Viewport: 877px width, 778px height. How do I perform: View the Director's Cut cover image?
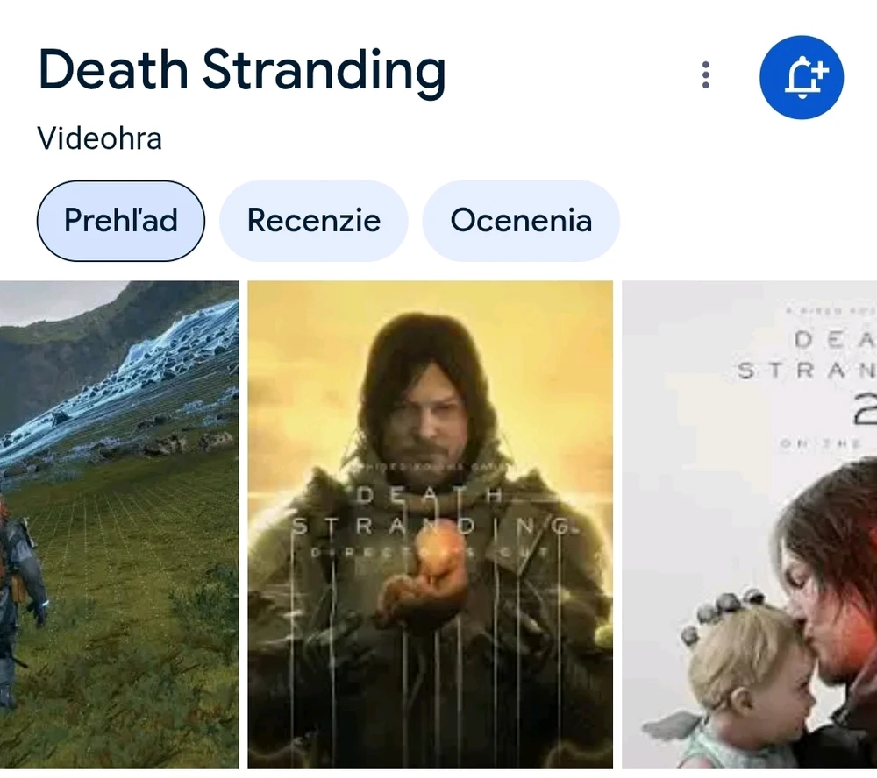click(x=430, y=524)
